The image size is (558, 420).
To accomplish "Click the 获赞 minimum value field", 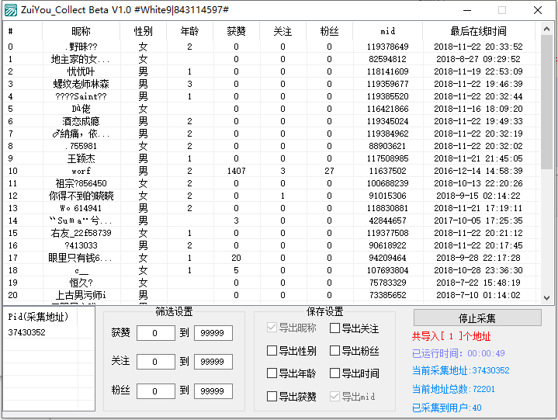I will [x=156, y=333].
